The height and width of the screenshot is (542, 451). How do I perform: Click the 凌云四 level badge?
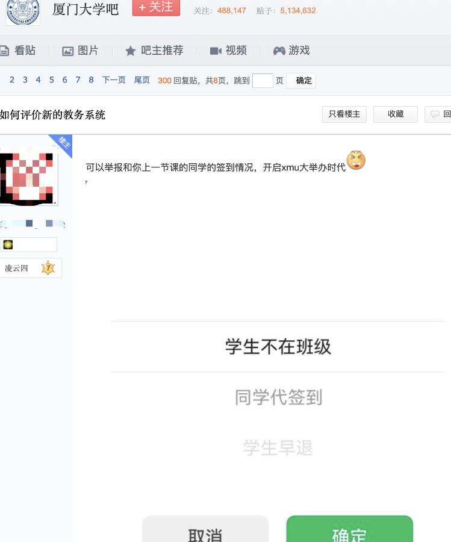[31, 268]
